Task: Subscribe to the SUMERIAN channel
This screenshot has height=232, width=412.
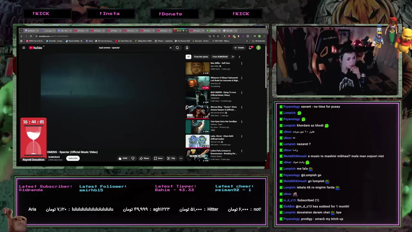Action: coord(73,158)
